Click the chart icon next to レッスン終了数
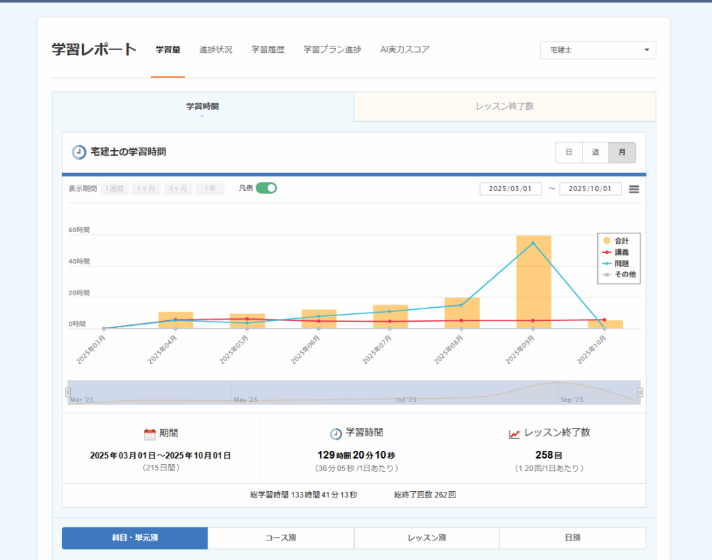The image size is (712, 560). coord(515,434)
